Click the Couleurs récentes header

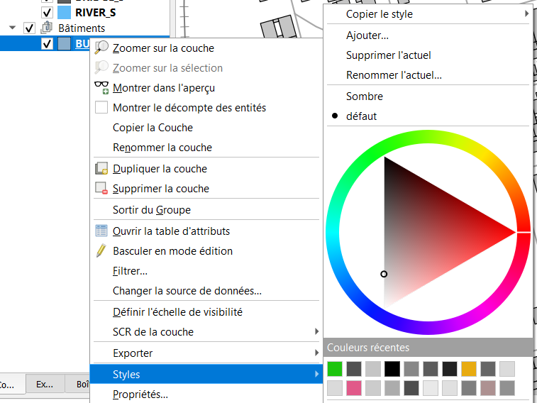click(x=428, y=347)
